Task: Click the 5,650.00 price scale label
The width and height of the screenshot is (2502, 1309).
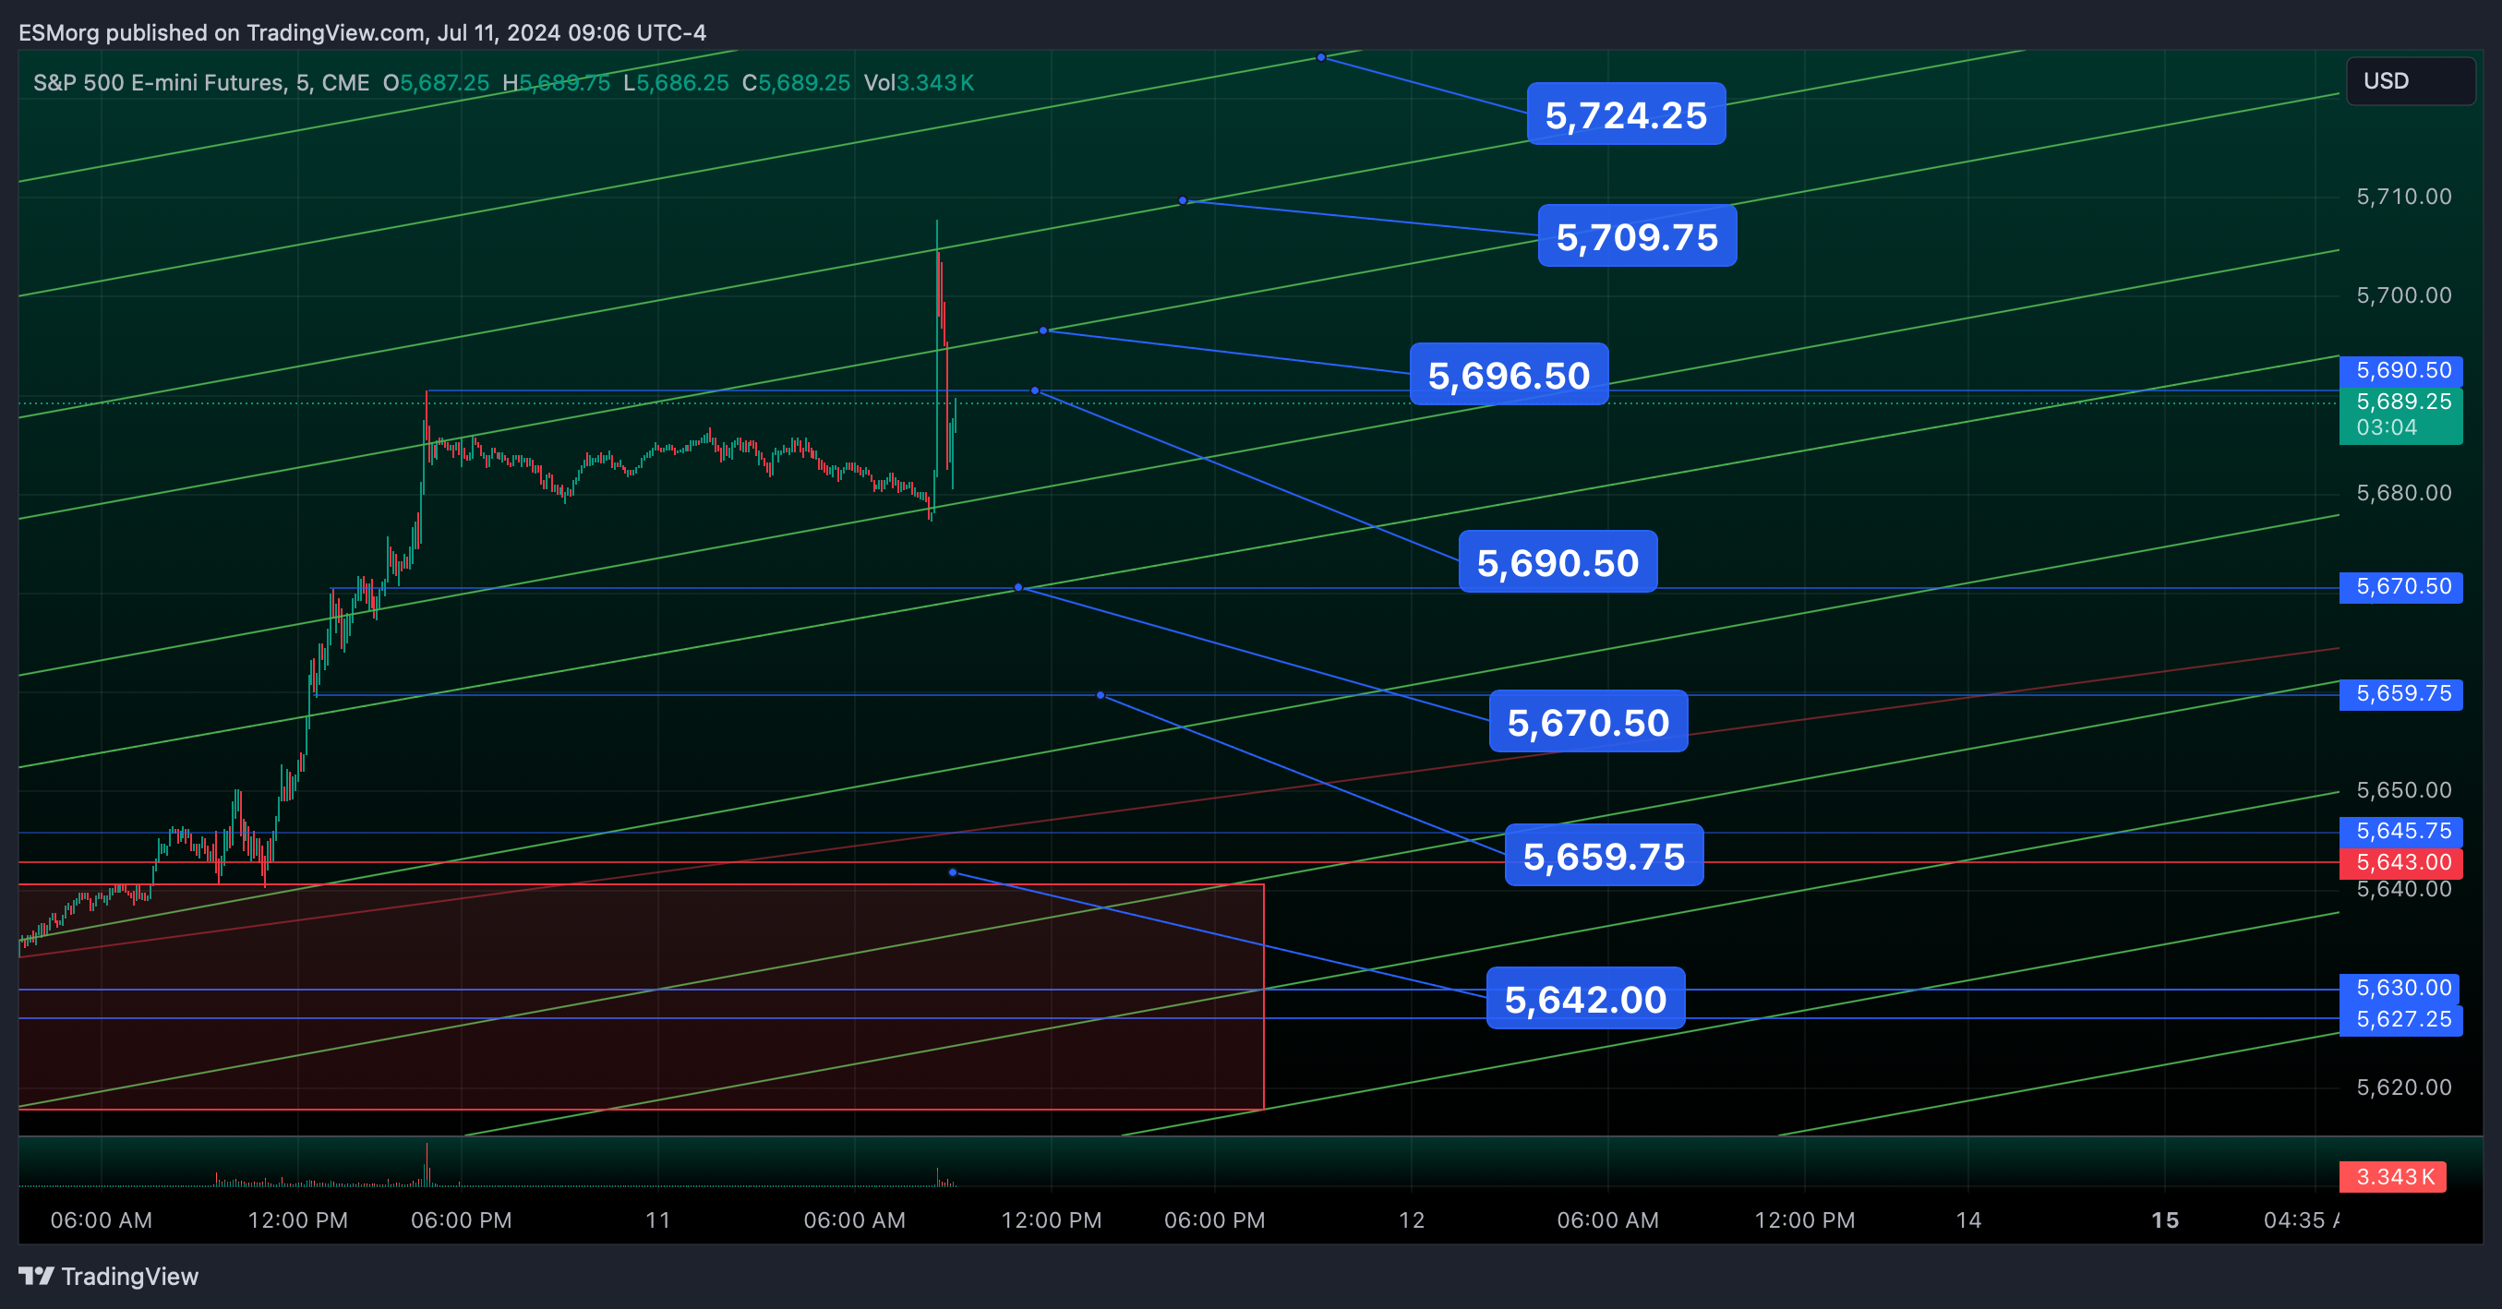Action: 2404,790
